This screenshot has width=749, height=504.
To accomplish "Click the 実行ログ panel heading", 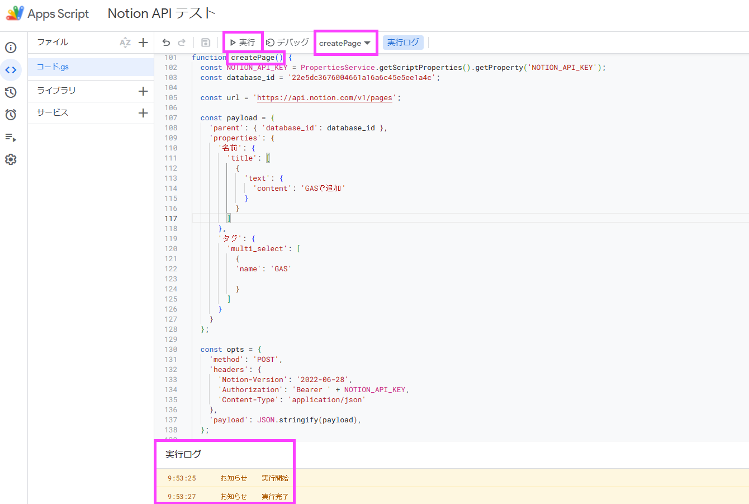I will 183,454.
